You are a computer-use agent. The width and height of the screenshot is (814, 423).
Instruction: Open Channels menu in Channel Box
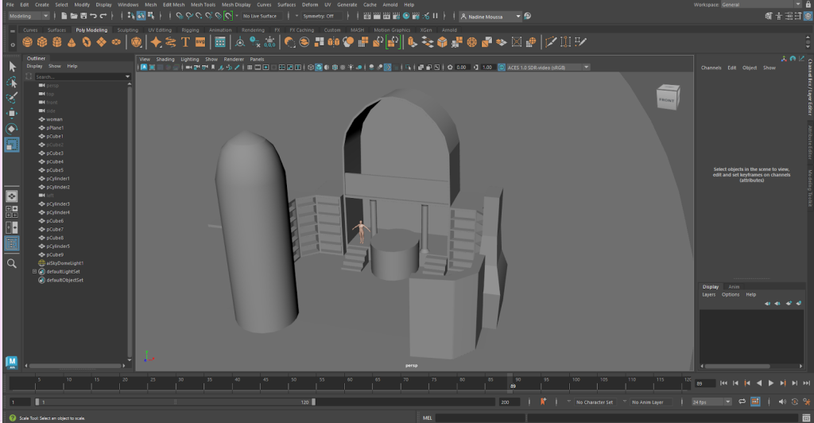tap(711, 68)
